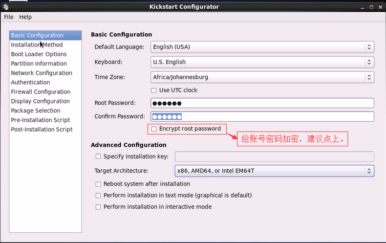Open Firewall Configuration section
This screenshot has width=386, height=243.
45,92
